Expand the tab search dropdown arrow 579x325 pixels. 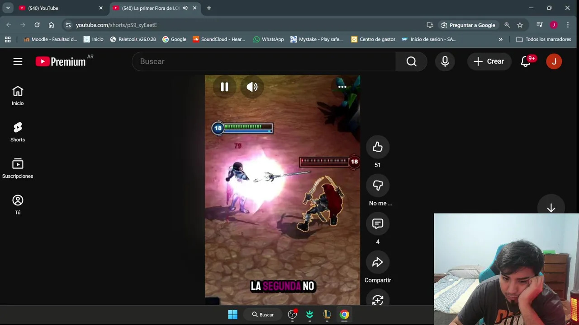8,8
